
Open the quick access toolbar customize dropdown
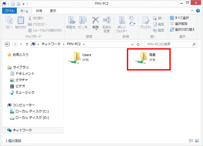pyautogui.click(x=23, y=4)
